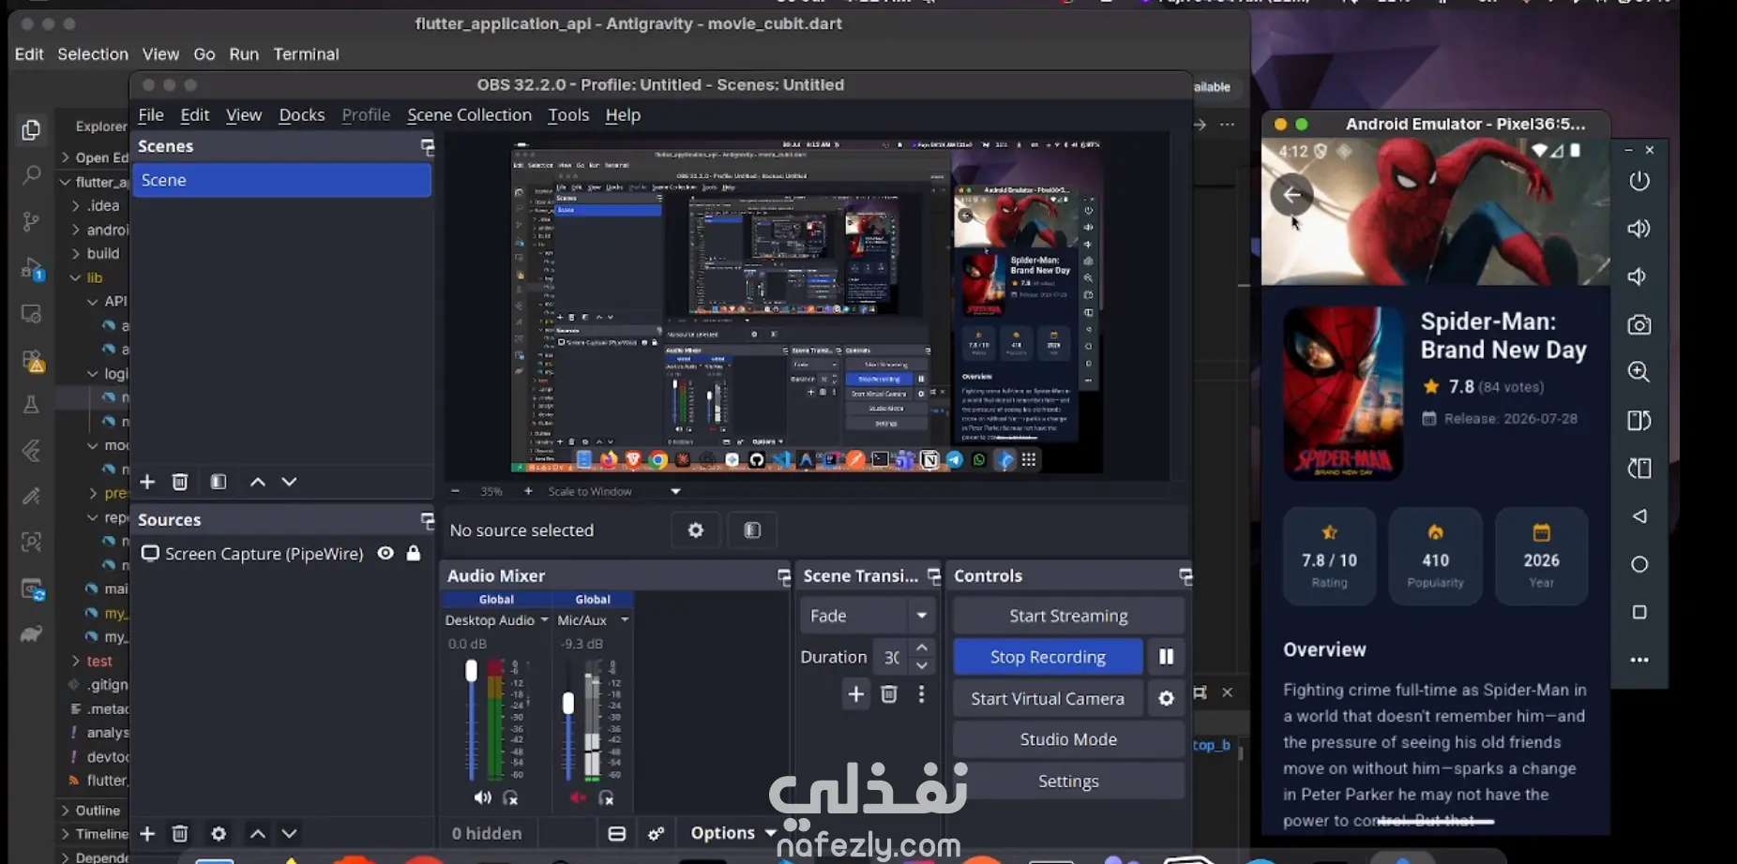This screenshot has width=1737, height=864.
Task: Move the source down in Sources list
Action: pos(290,833)
